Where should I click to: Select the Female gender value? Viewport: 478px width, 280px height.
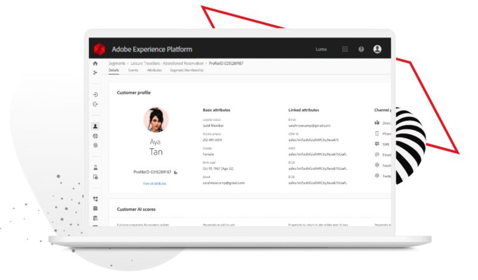[x=208, y=154]
